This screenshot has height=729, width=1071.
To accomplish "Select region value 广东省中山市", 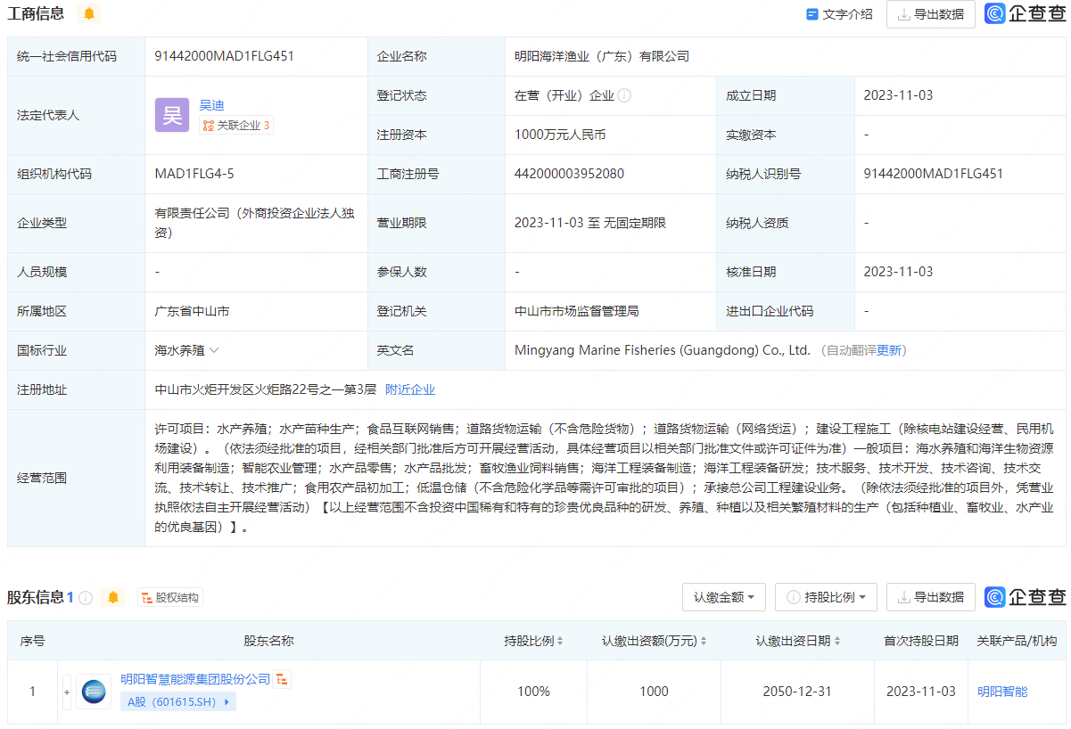I will 192,311.
